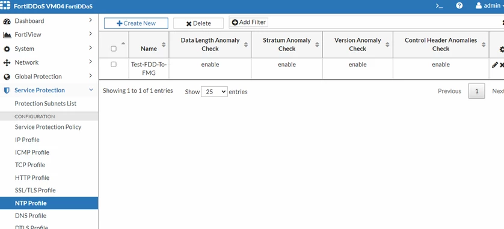Click the FortiDDoS VM04 title text
The height and width of the screenshot is (229, 504).
pyautogui.click(x=53, y=6)
